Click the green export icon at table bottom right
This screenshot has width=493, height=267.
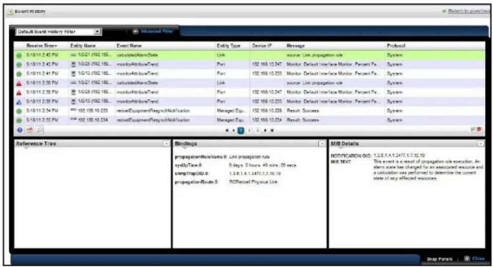click(x=474, y=130)
